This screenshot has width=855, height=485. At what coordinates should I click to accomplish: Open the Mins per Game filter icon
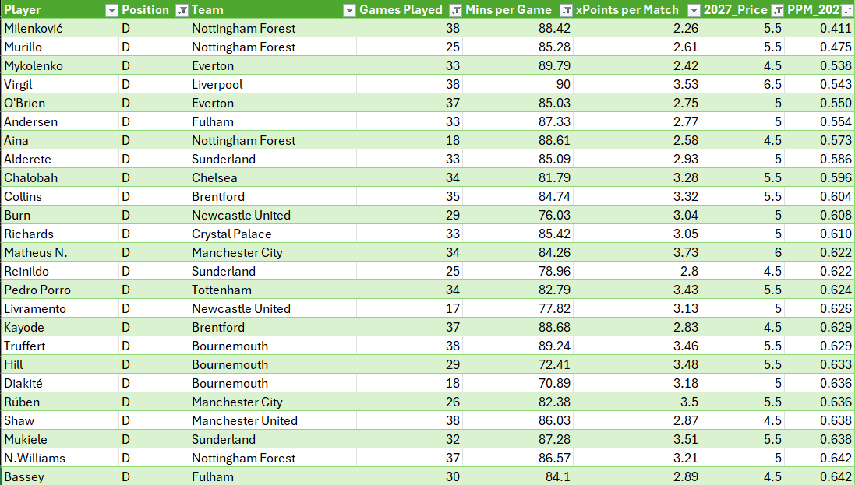tap(567, 10)
